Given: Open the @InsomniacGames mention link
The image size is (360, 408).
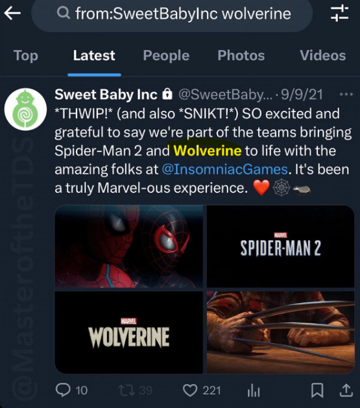Looking at the screenshot, I should (x=224, y=169).
